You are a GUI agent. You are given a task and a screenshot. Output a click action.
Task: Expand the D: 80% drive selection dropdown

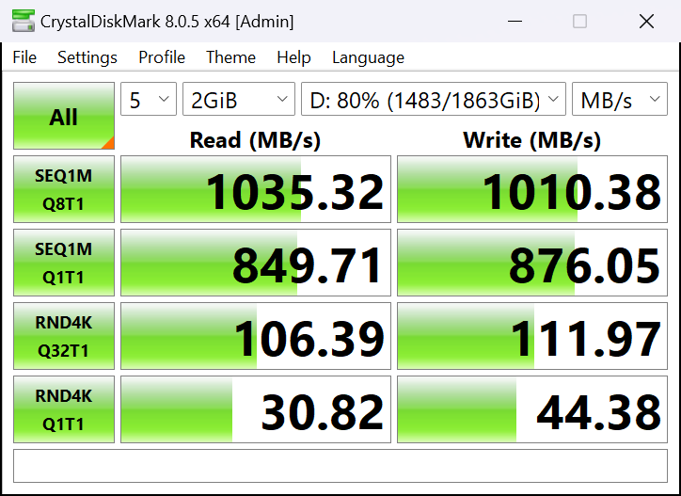pyautogui.click(x=434, y=99)
